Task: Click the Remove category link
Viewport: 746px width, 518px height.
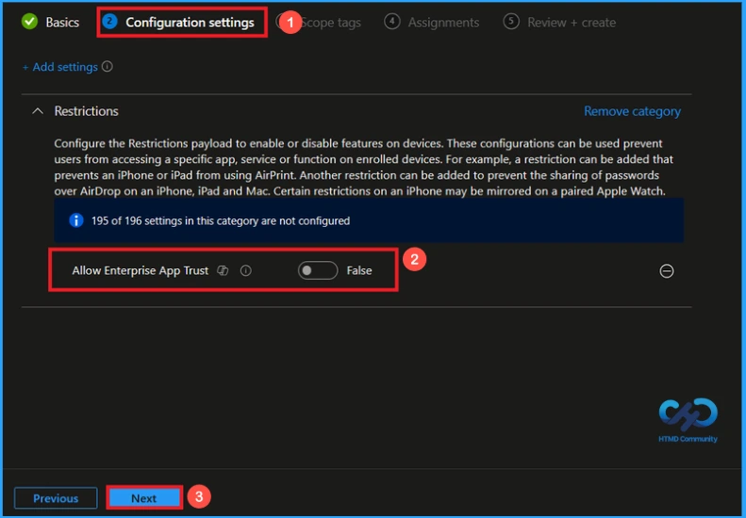Action: click(x=632, y=111)
